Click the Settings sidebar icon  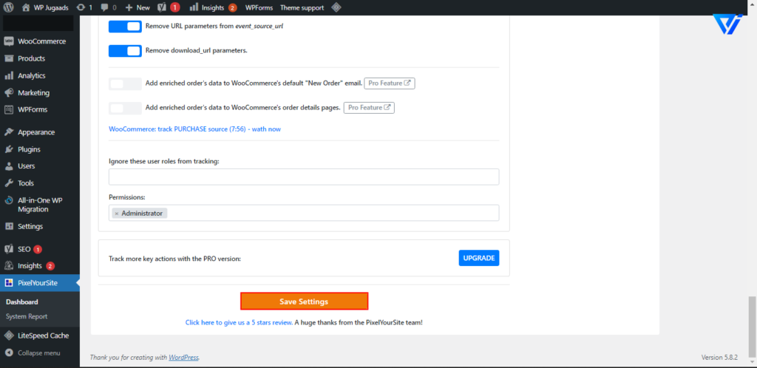(9, 226)
